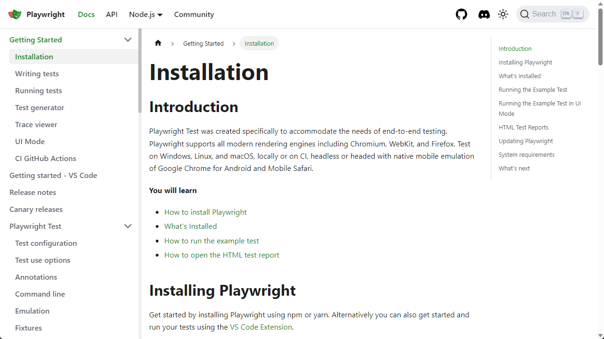Jump to Running the Example Test in UI Mode
The width and height of the screenshot is (604, 339).
tap(540, 108)
